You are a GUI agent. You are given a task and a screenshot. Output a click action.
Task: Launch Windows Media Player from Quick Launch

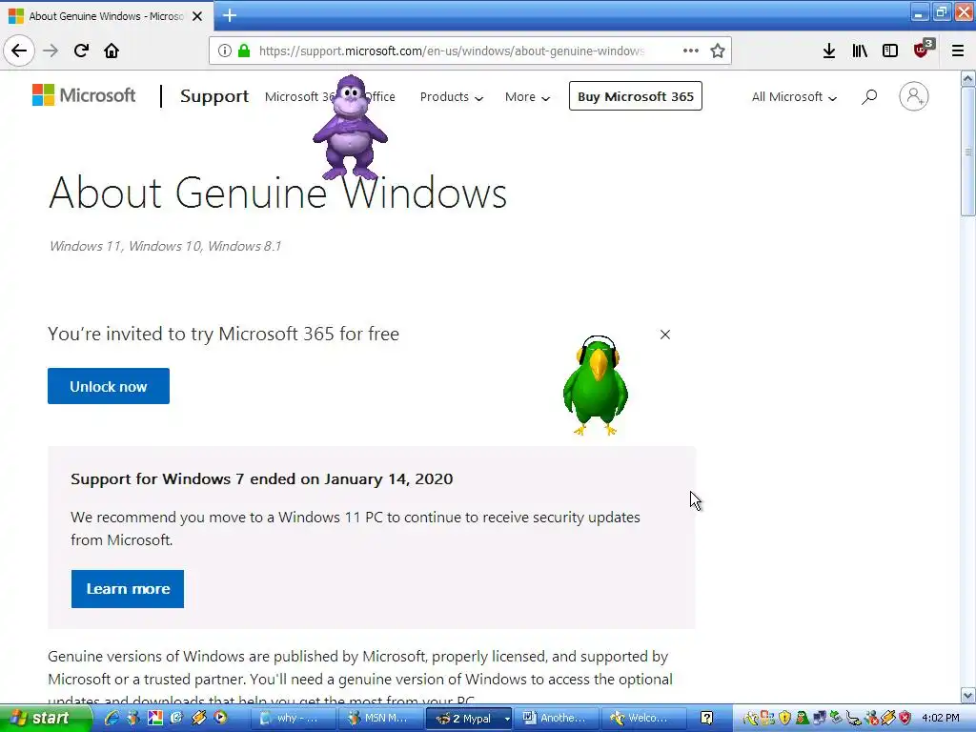click(x=220, y=719)
